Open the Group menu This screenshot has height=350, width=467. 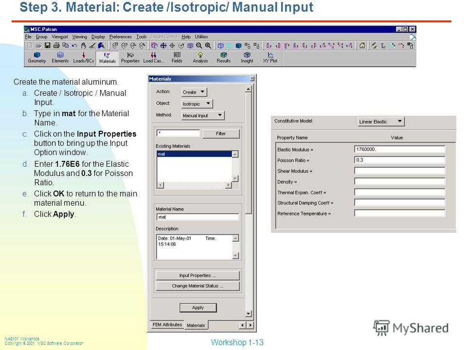[x=41, y=37]
